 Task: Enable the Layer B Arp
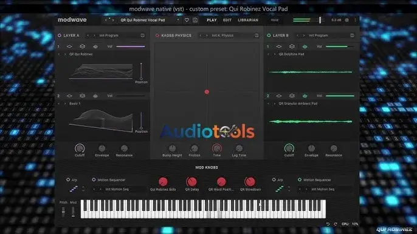pos(274,179)
